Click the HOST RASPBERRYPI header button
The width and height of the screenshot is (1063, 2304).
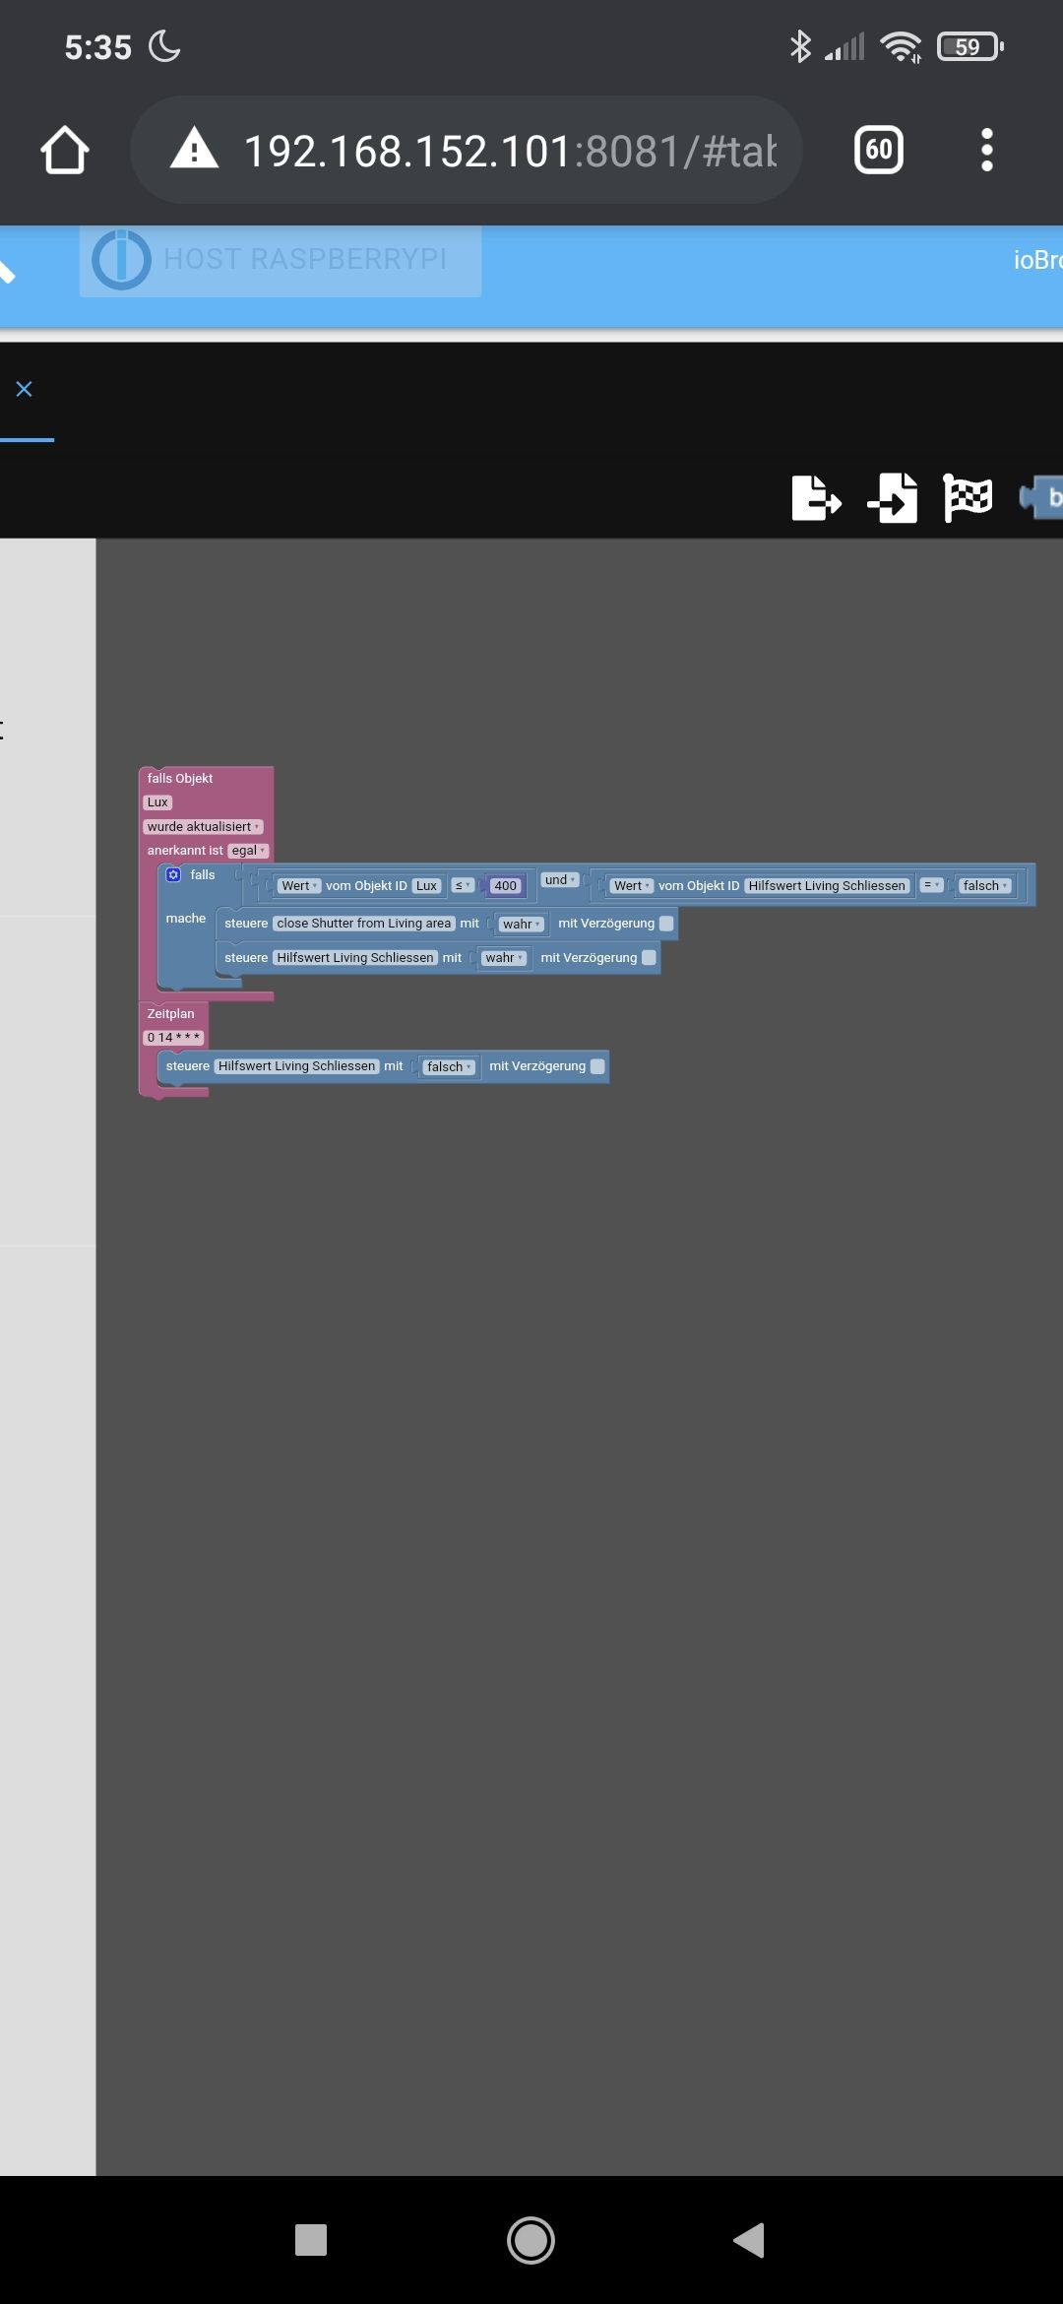(281, 260)
